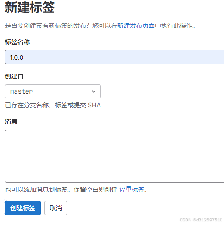Click the 创建标签 button
The width and height of the screenshot is (224, 225).
(23, 208)
